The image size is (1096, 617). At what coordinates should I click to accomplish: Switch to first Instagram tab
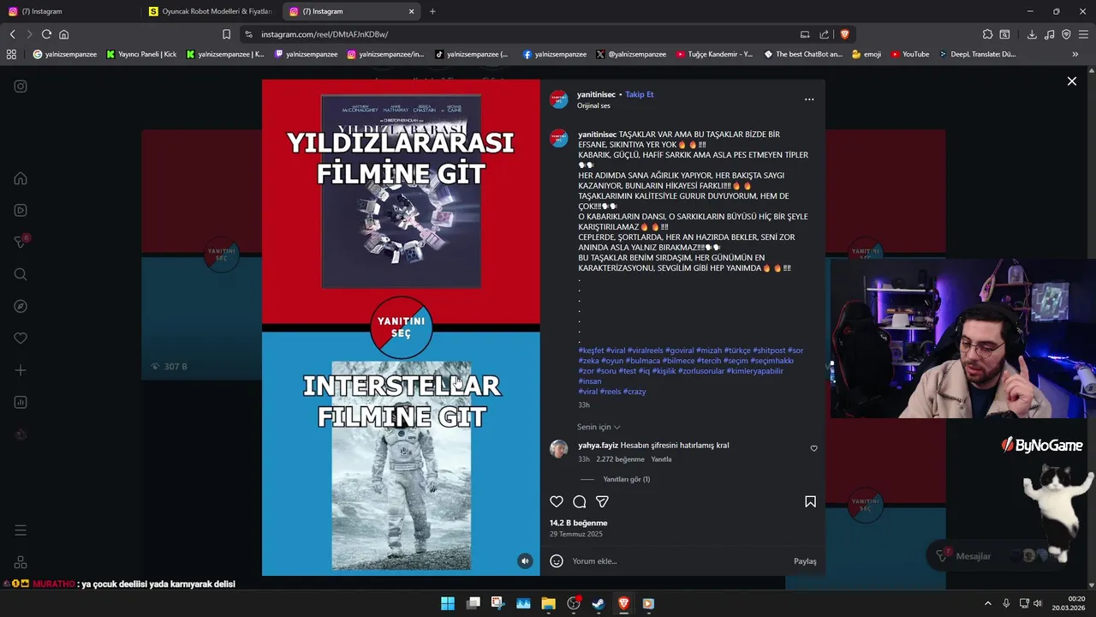click(72, 11)
